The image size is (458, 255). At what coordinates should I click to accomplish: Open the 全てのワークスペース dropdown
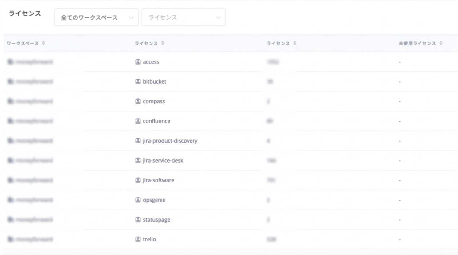tap(96, 18)
